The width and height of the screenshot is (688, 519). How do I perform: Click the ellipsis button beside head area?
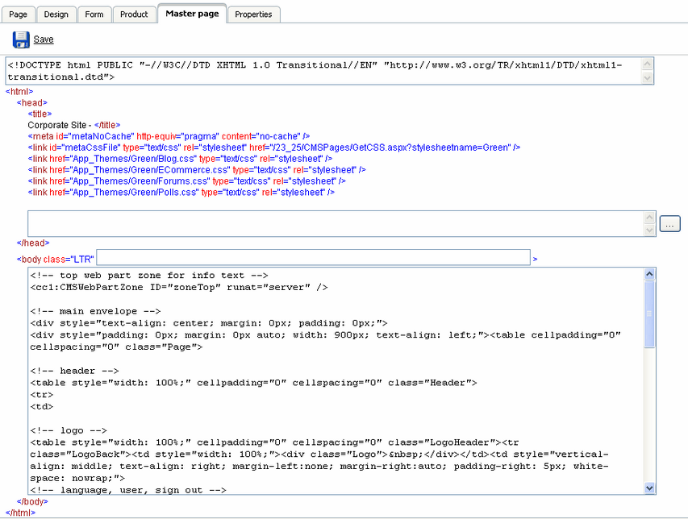(669, 224)
